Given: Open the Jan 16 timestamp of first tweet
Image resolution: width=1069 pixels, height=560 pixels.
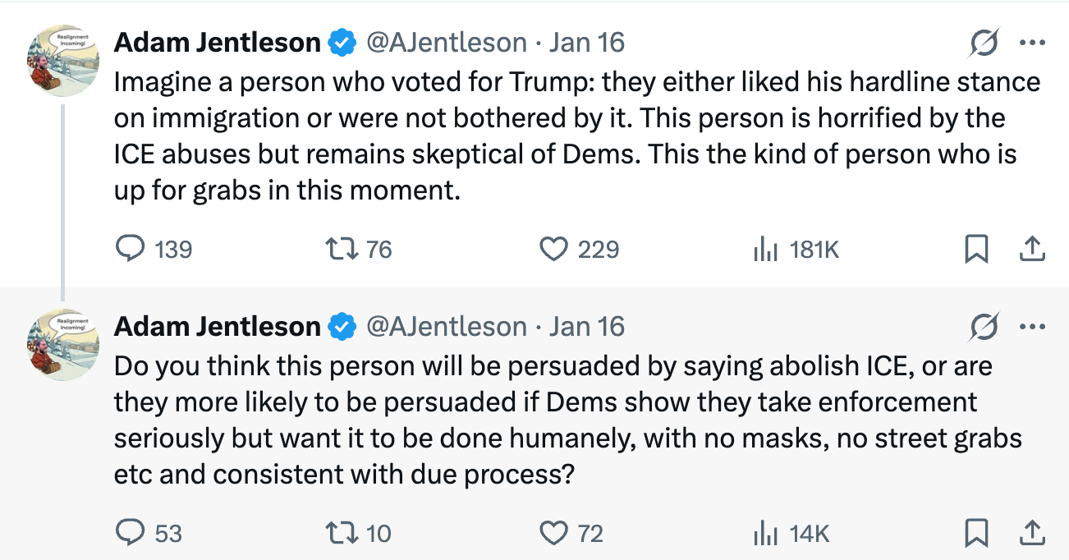Looking at the screenshot, I should click(x=587, y=42).
